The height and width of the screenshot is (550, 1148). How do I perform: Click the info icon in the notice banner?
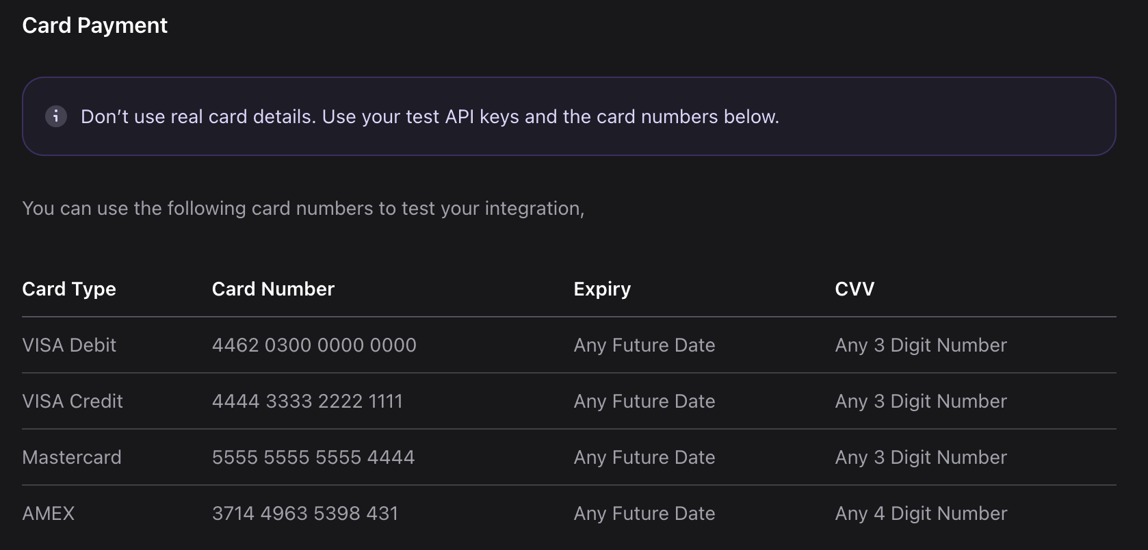tap(56, 116)
